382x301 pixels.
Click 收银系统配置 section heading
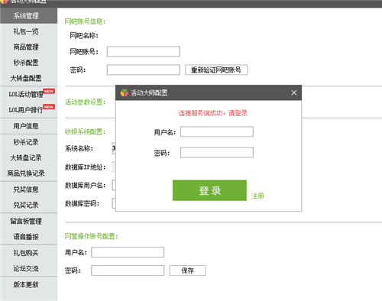click(85, 132)
